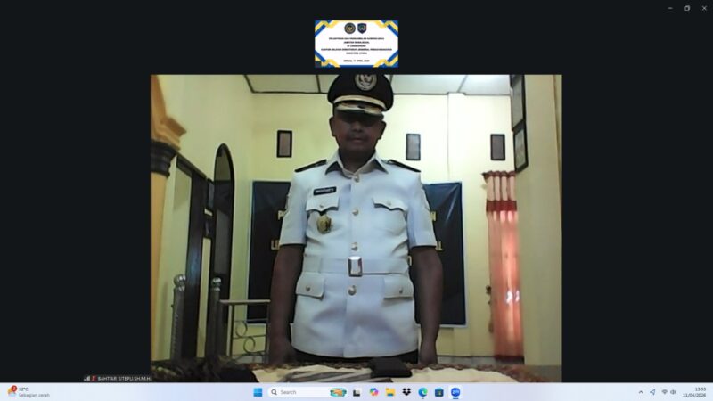Click the location arrow tray icon
This screenshot has height=401, width=713.
pos(652,392)
